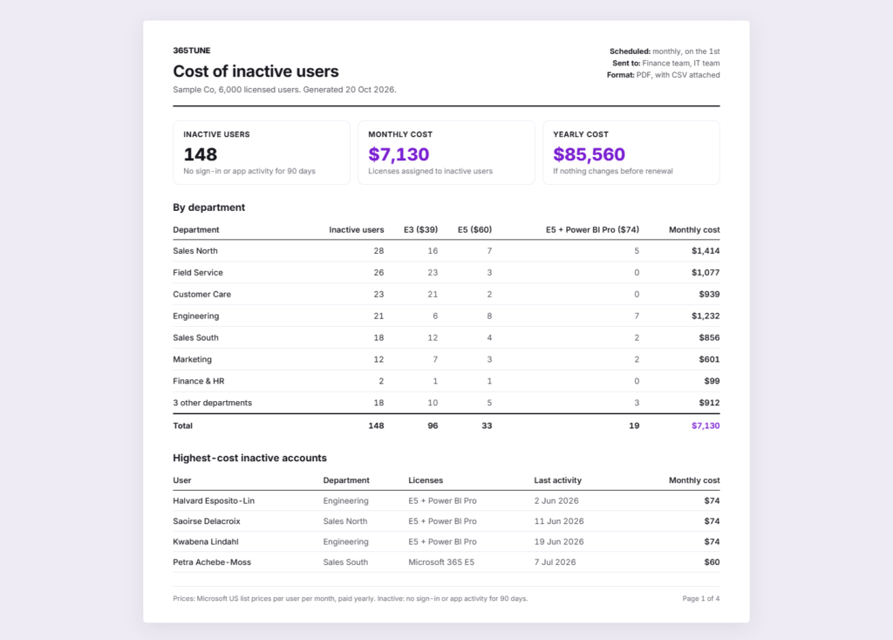
Task: Select the Field Service row label
Action: (198, 273)
